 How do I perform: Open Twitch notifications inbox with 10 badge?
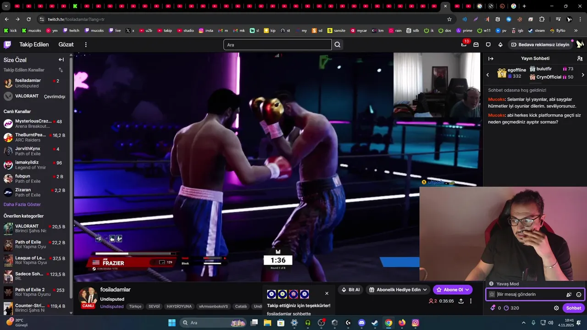(x=464, y=44)
